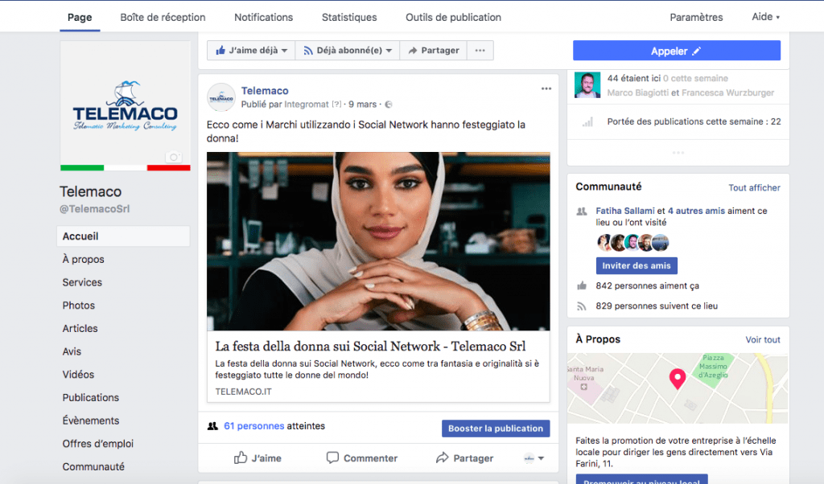Select Accueil in the sidebar
The height and width of the screenshot is (484, 824).
click(123, 236)
